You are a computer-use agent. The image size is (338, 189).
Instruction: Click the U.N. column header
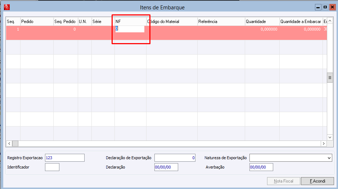coord(85,22)
